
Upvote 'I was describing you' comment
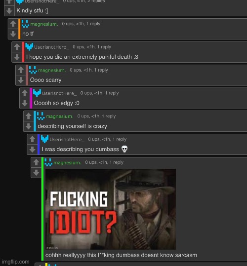coord(32,139)
